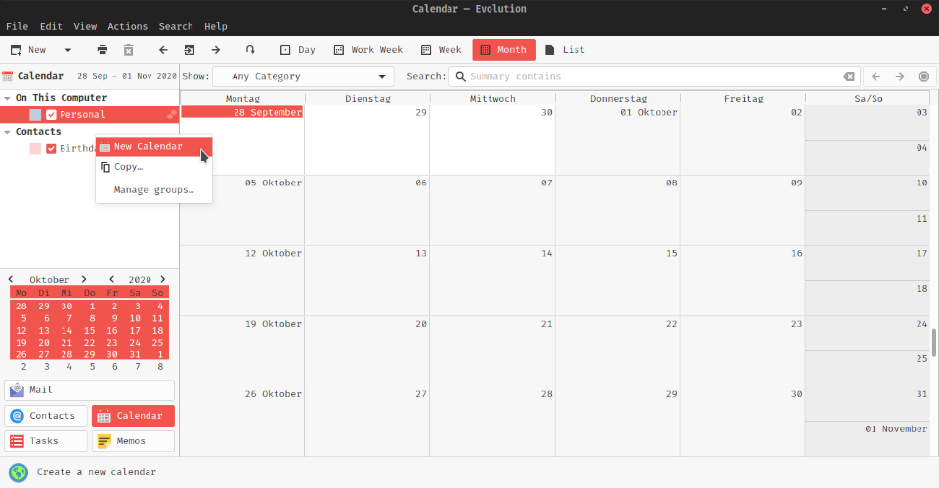Go forward with the right arrow toolbar icon
Image resolution: width=939 pixels, height=488 pixels.
216,50
